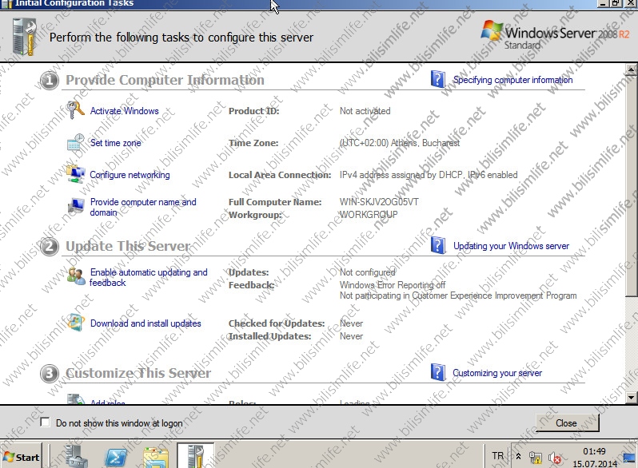Click the network status tray icon
This screenshot has width=638, height=468.
[x=536, y=458]
